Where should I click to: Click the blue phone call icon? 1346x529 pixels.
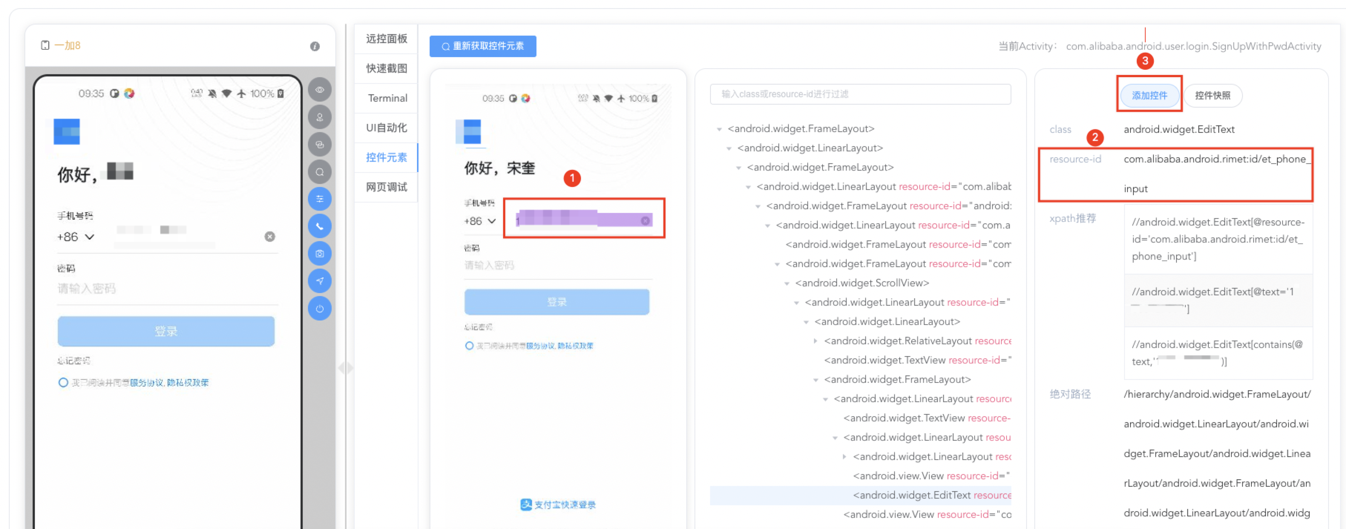pyautogui.click(x=320, y=226)
